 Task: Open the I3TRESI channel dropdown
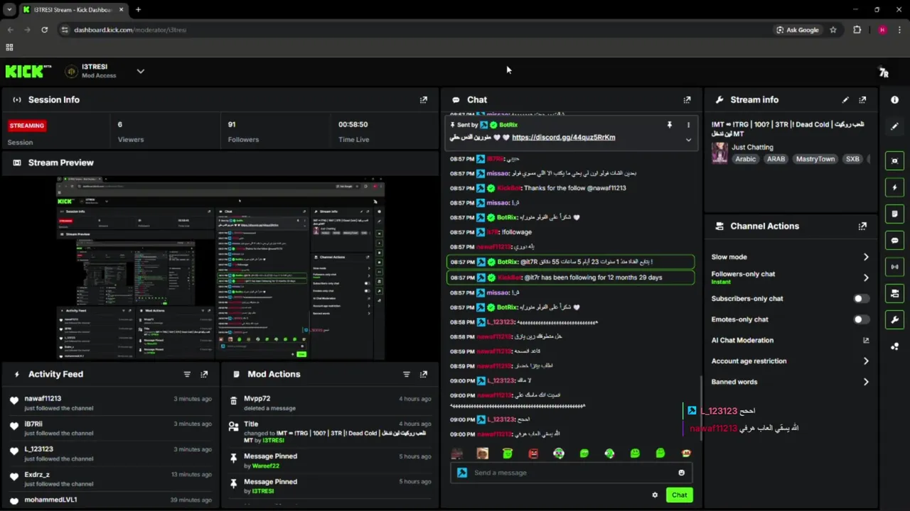140,71
